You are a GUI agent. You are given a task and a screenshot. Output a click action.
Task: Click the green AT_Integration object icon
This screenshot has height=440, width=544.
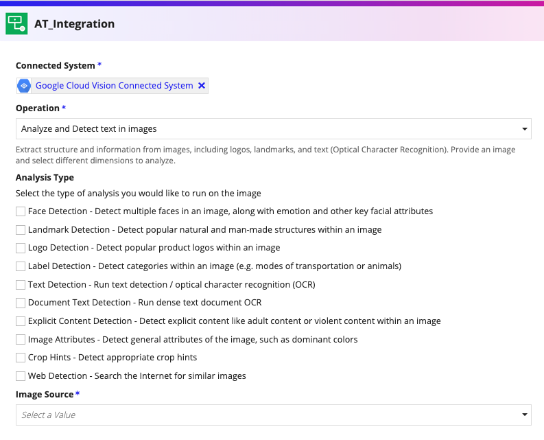(x=16, y=23)
